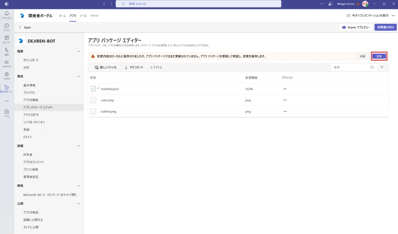Screen dimensions: 398x234
Task: Click the Apps plus icon in sidebar
Action: point(7,113)
